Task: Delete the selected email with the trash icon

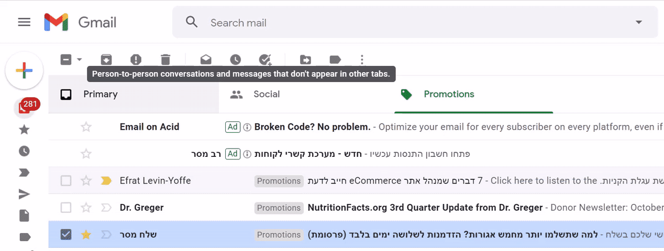Action: point(165,59)
